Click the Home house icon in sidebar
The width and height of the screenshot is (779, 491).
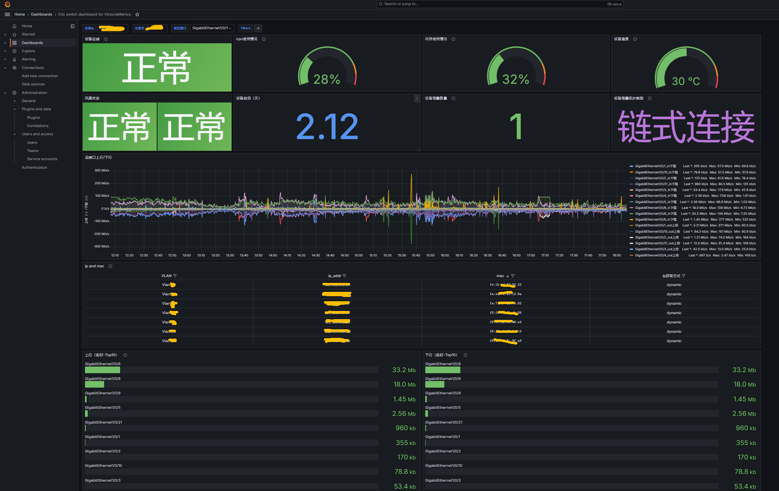14,26
